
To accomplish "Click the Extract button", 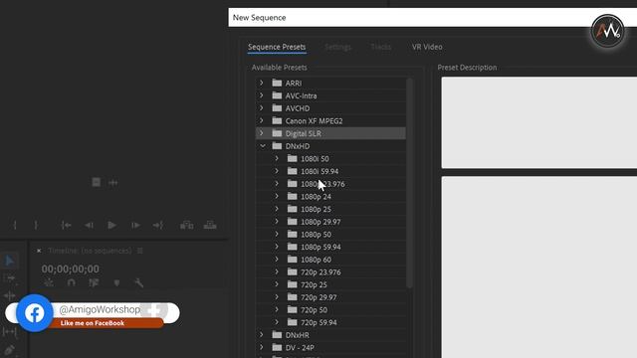I will pos(210,225).
